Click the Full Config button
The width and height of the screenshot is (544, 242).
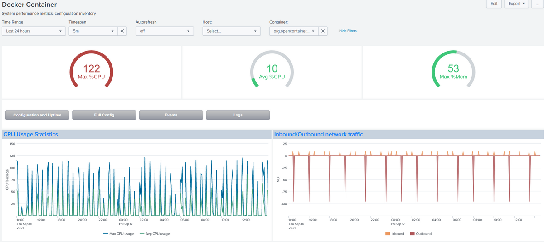click(104, 115)
